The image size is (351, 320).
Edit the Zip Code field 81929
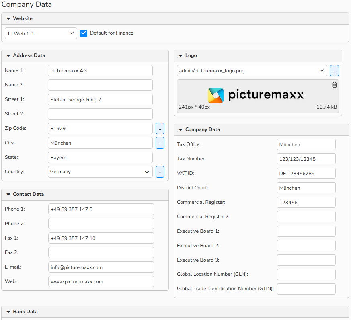tap(100, 129)
